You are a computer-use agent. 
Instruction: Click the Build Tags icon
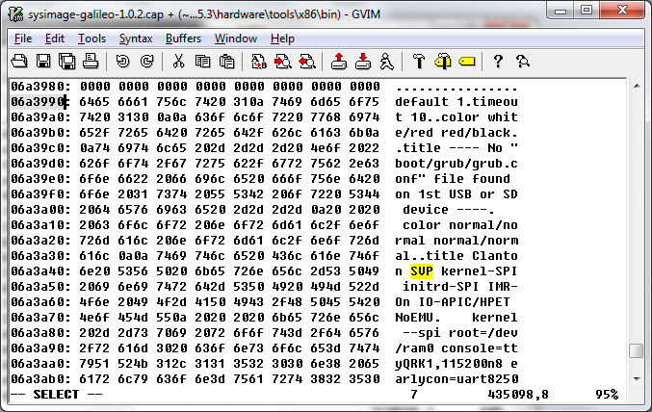(443, 62)
